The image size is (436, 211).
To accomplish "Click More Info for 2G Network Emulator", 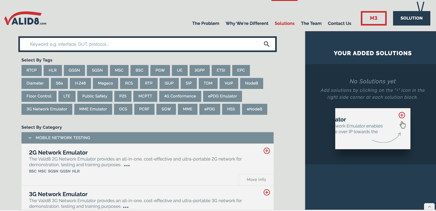I will [x=256, y=179].
